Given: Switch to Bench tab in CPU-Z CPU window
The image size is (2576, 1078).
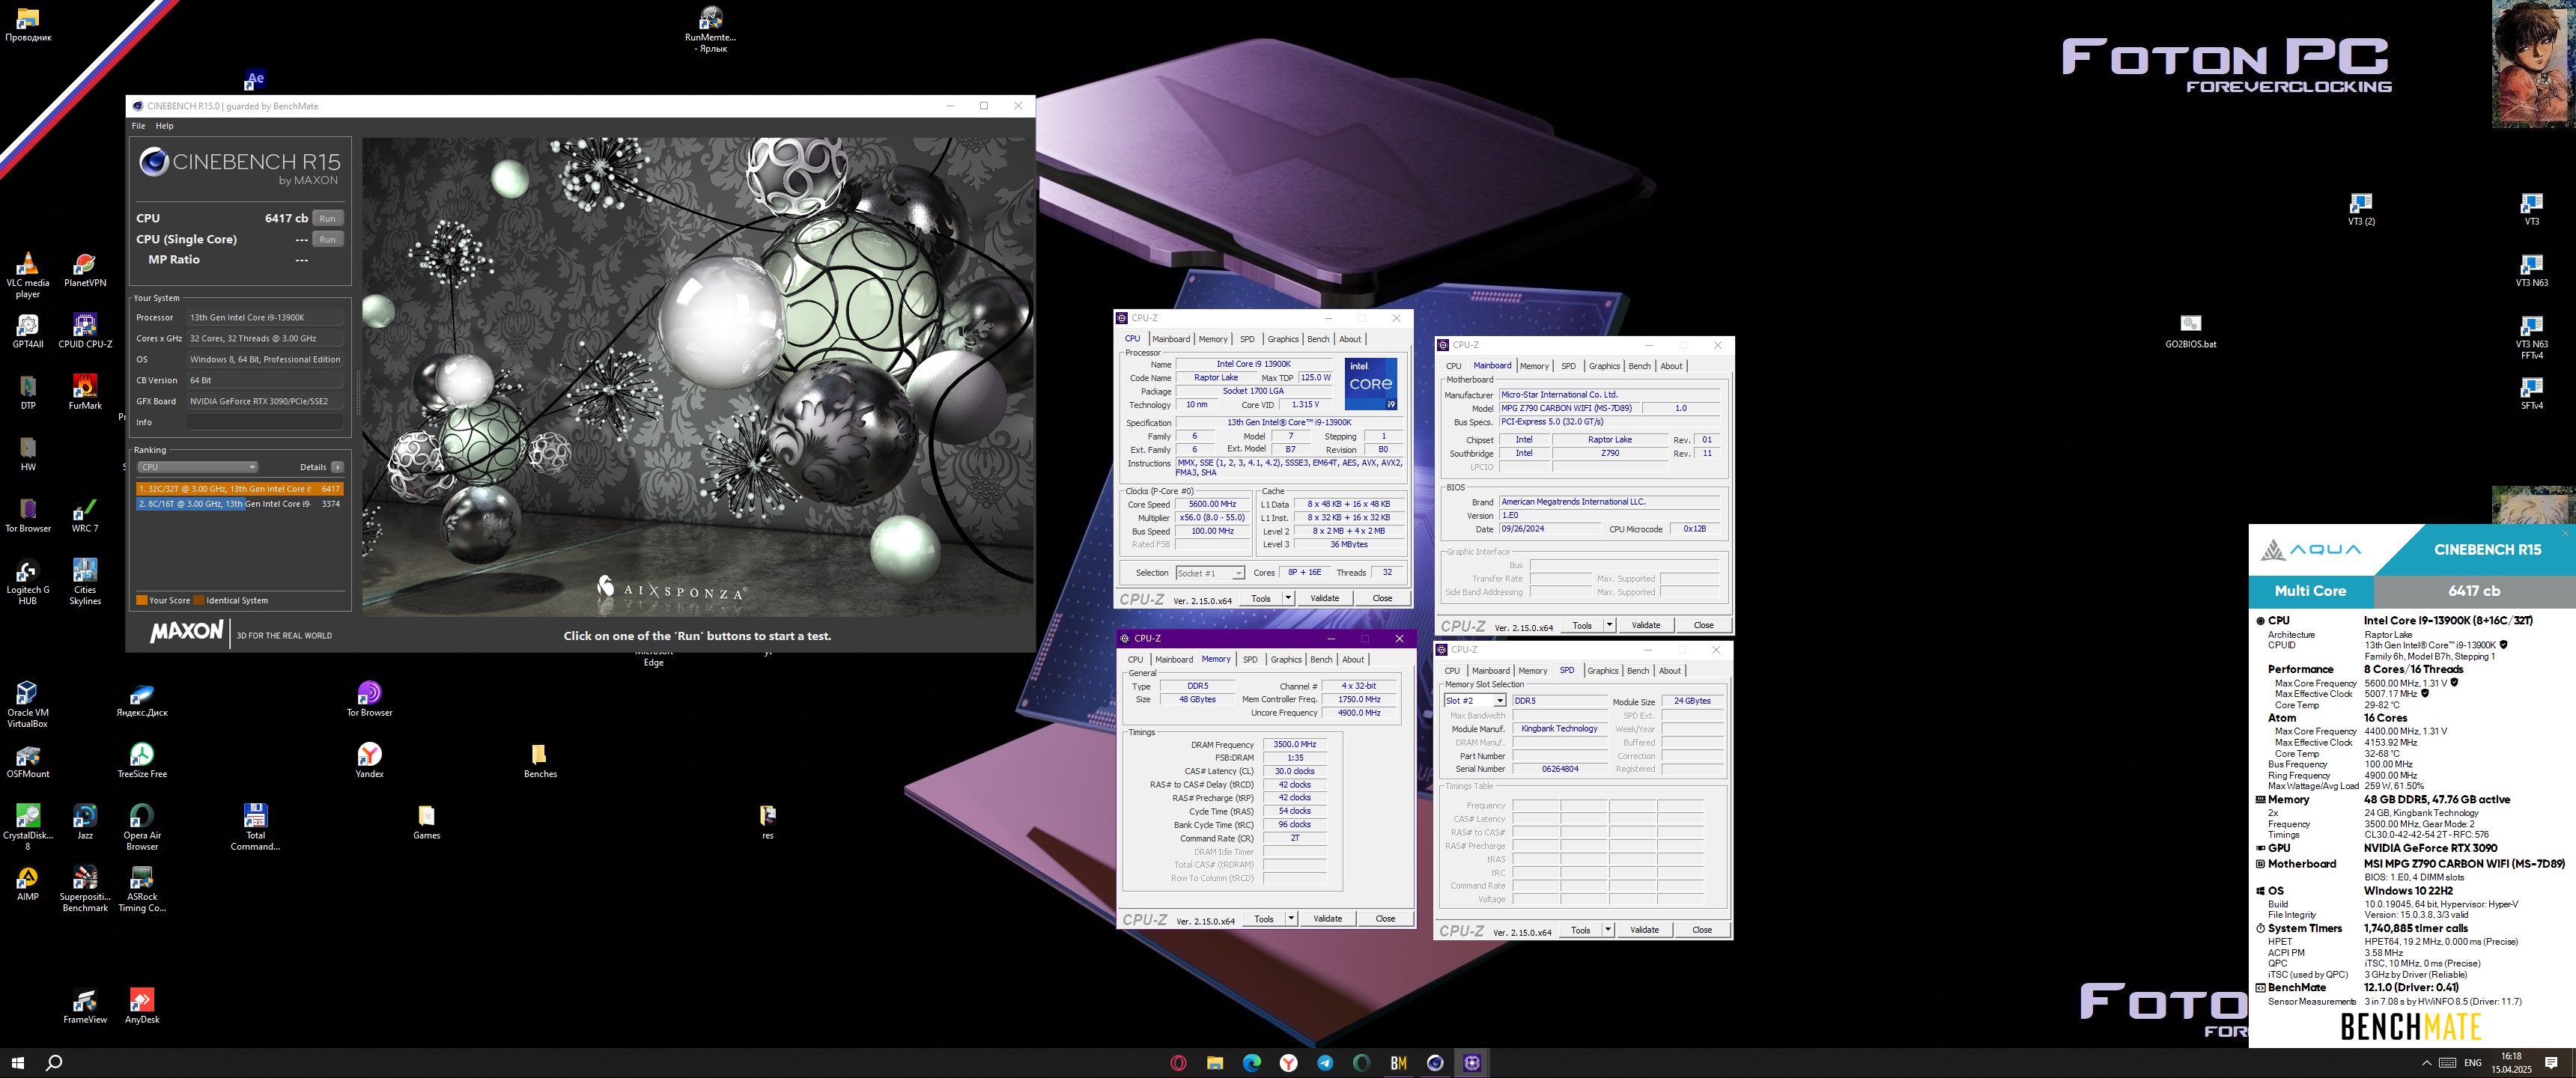Looking at the screenshot, I should [1318, 339].
